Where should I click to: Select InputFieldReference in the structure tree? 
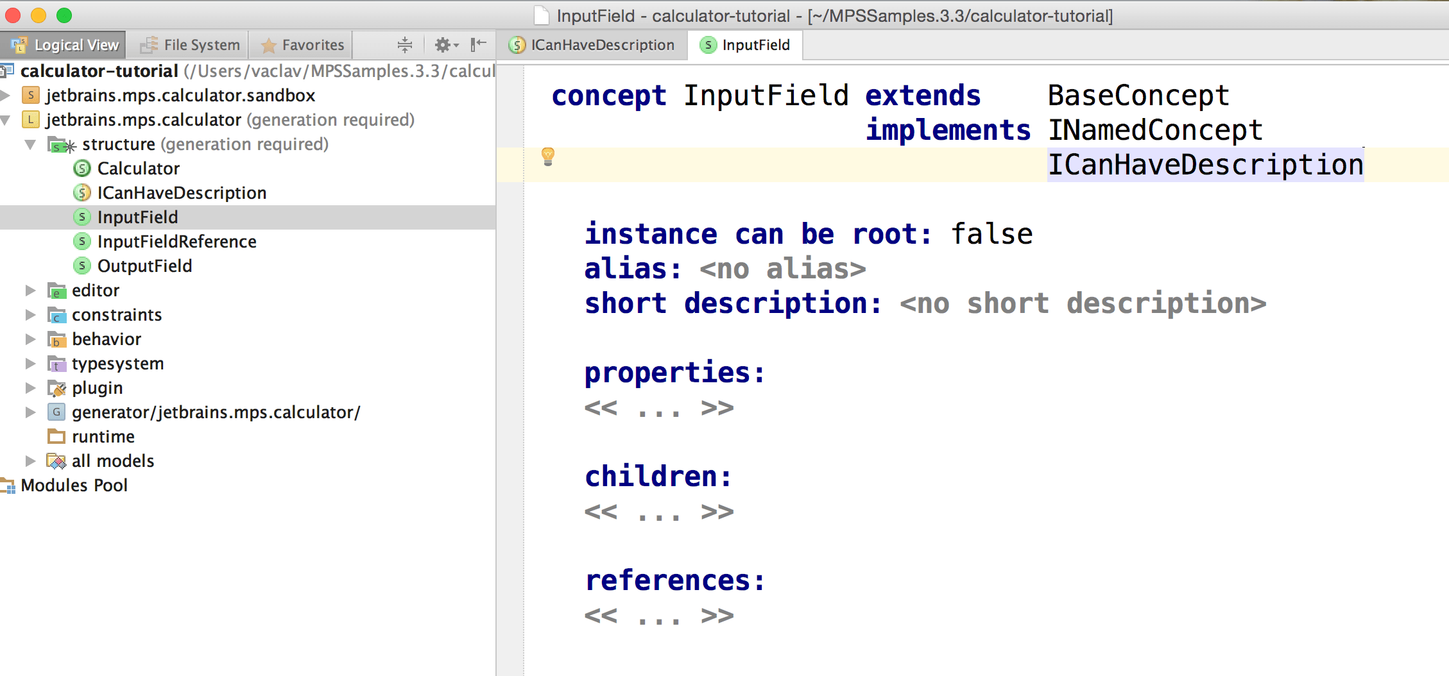[x=176, y=241]
